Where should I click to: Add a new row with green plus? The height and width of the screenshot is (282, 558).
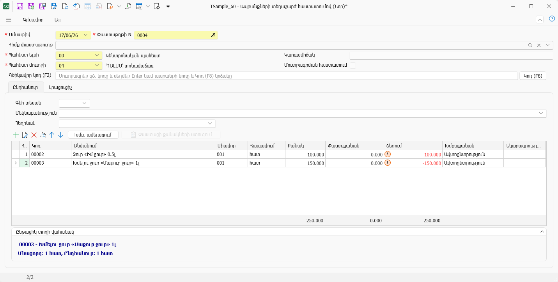16,135
